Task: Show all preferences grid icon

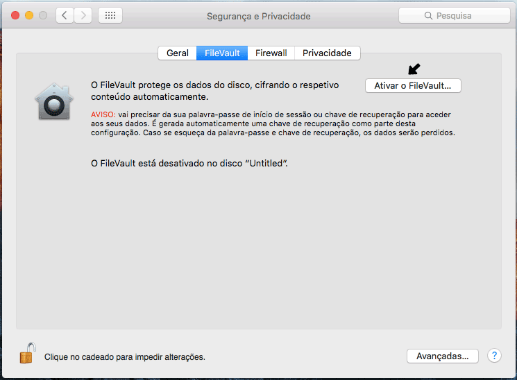Action: tap(110, 15)
